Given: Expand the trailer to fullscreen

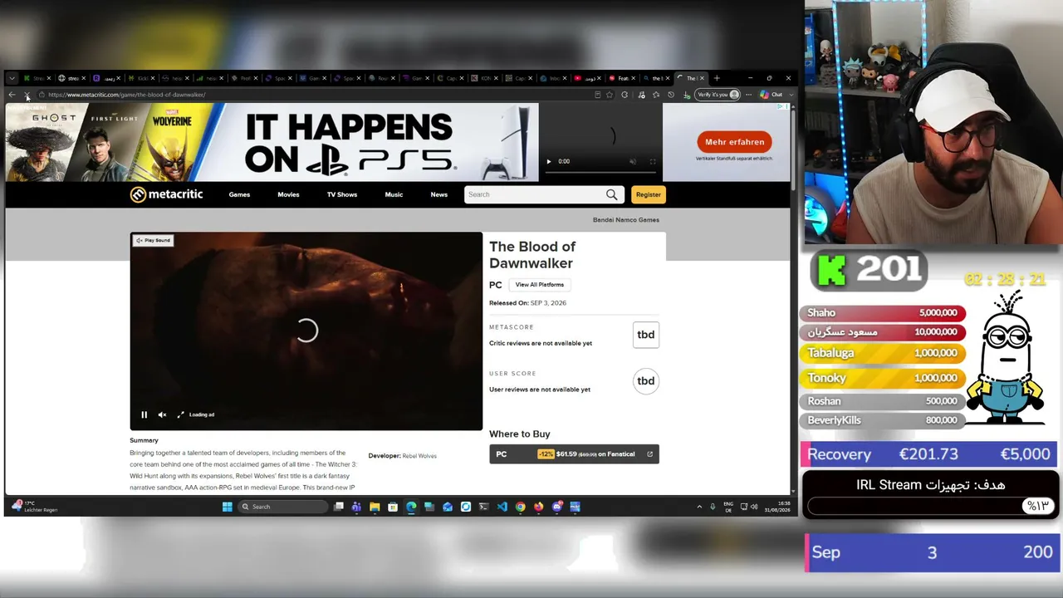Looking at the screenshot, I should pyautogui.click(x=180, y=414).
